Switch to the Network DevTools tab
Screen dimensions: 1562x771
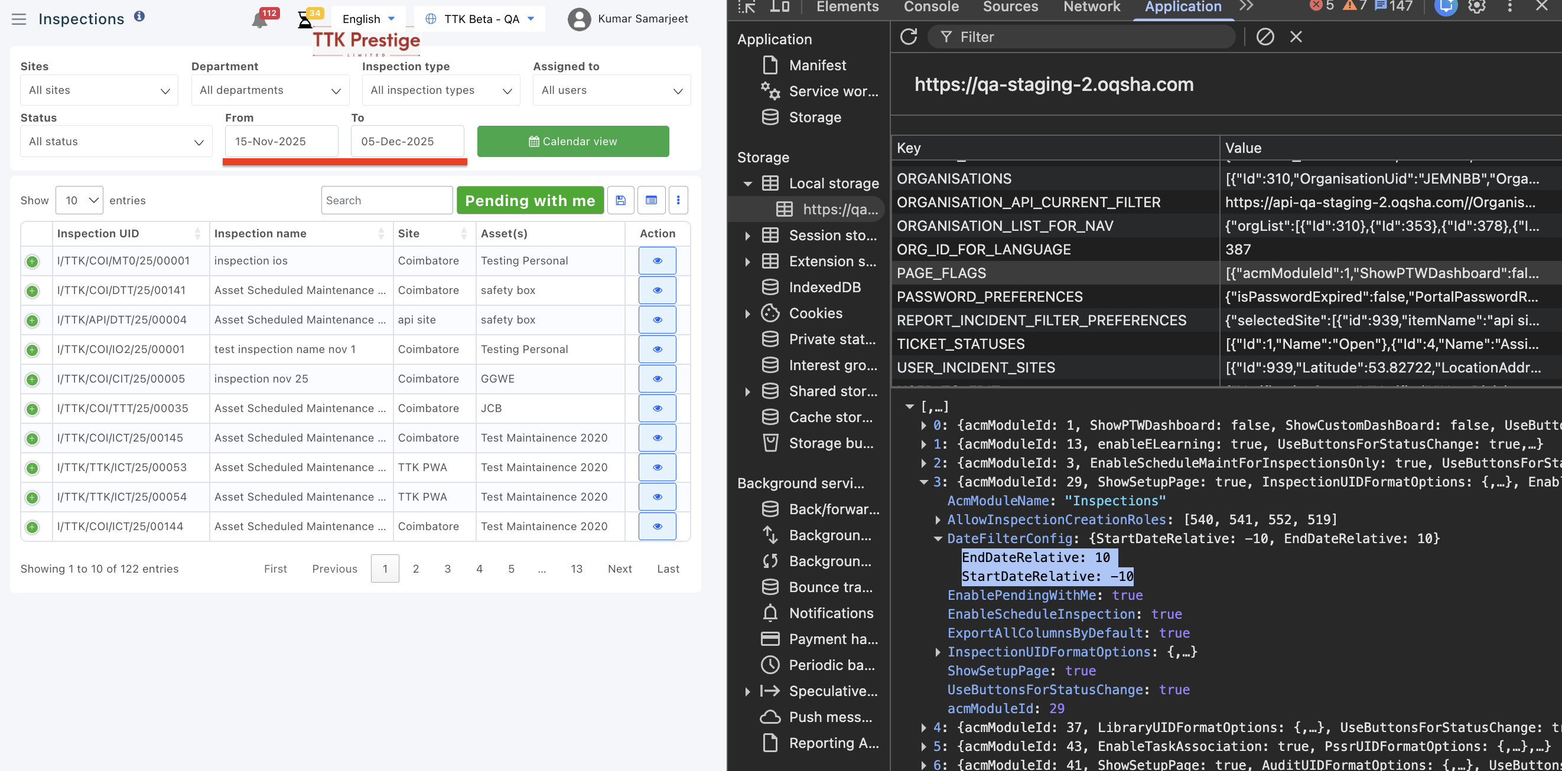pyautogui.click(x=1092, y=7)
